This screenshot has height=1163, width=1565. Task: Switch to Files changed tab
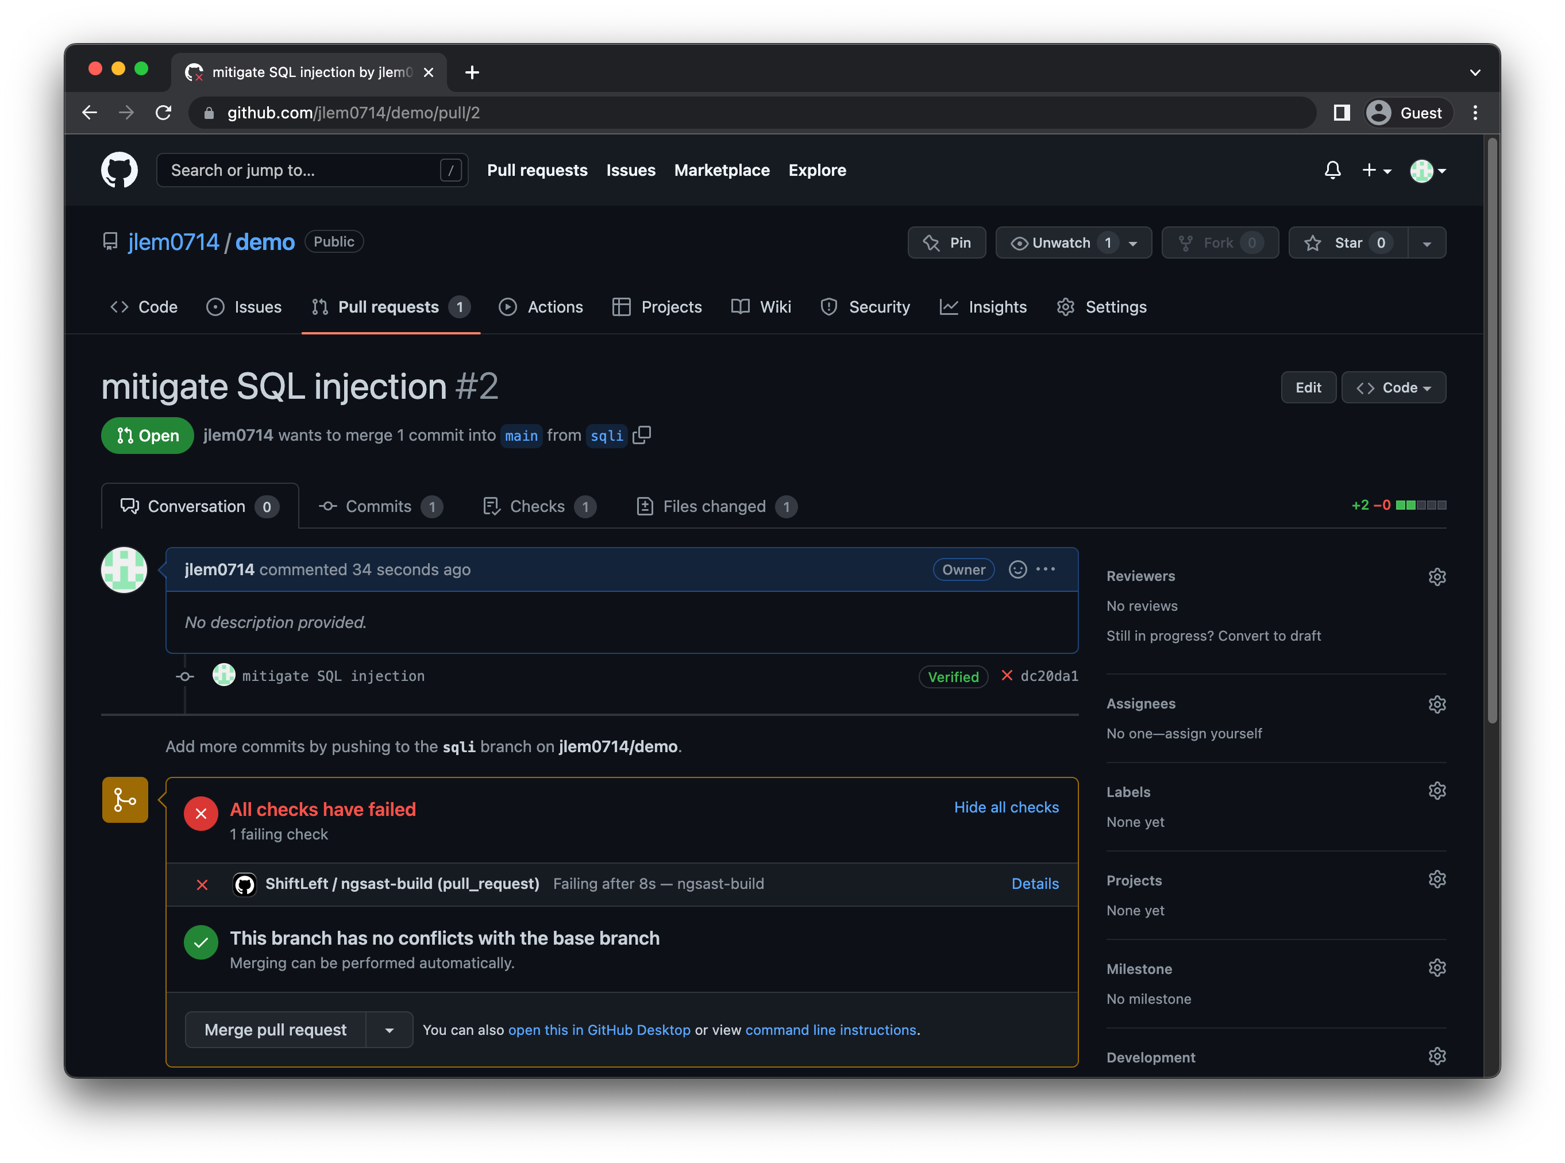click(x=714, y=505)
